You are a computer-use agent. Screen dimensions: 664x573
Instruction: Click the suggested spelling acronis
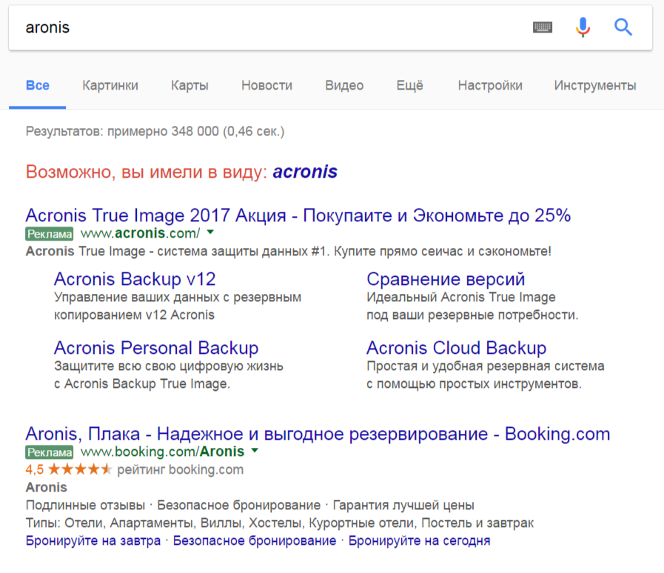click(305, 172)
